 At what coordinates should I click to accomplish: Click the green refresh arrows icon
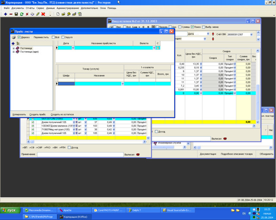(22, 14)
